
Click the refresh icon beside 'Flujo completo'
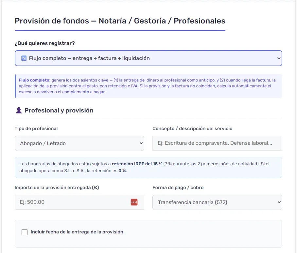pyautogui.click(x=24, y=58)
